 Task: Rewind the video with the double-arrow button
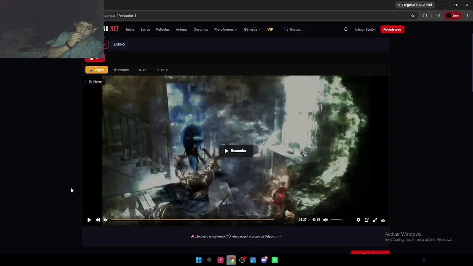(98, 220)
